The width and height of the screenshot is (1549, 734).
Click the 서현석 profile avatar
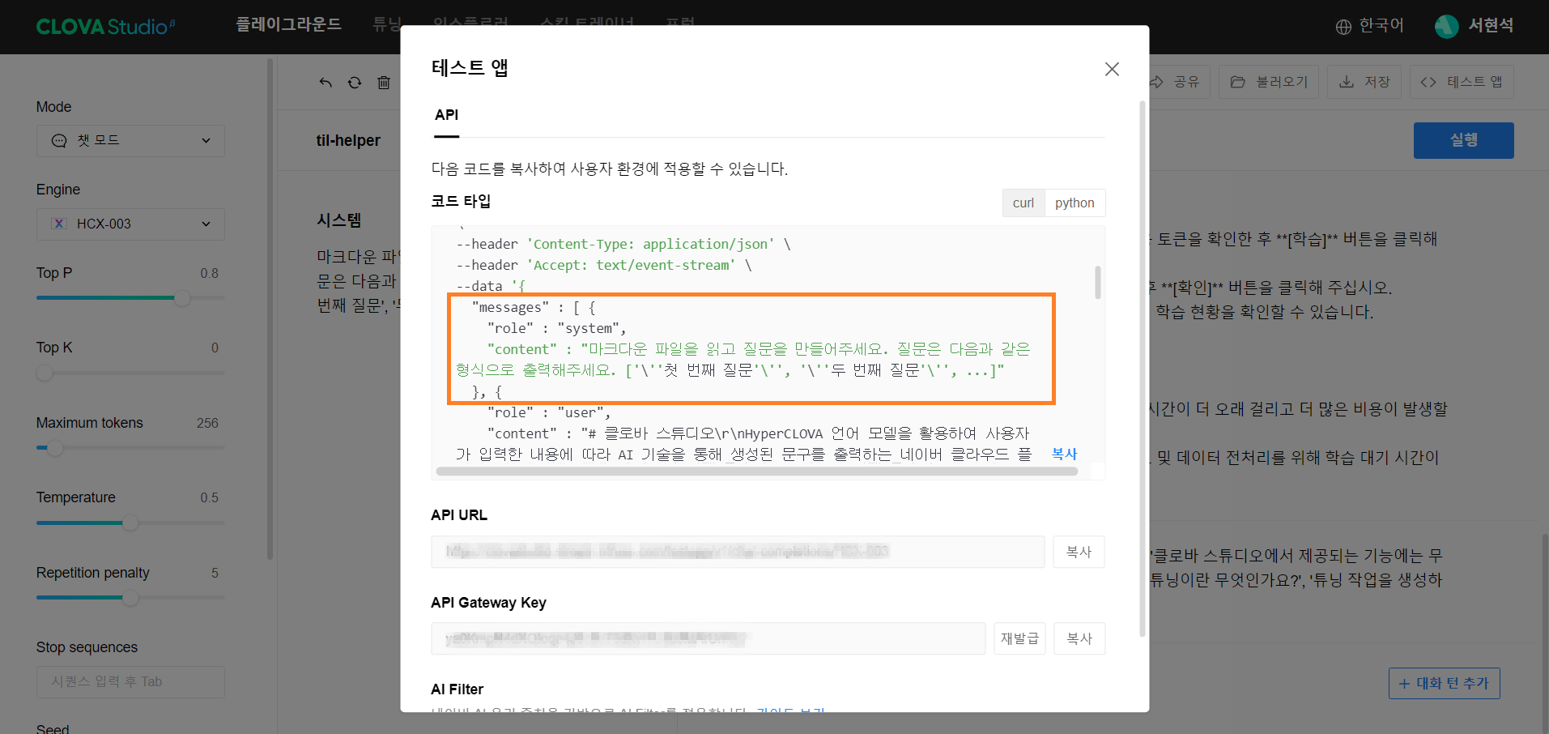tap(1446, 27)
